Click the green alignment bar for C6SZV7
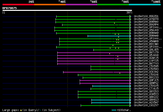This screenshot has height=112, width=163. click(x=105, y=106)
